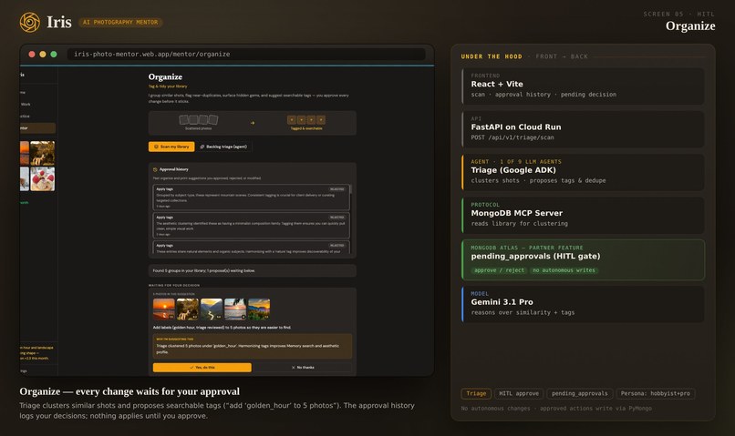Image resolution: width=735 pixels, height=436 pixels.
Task: Click the Iris wordmark in header
Action: click(x=59, y=22)
